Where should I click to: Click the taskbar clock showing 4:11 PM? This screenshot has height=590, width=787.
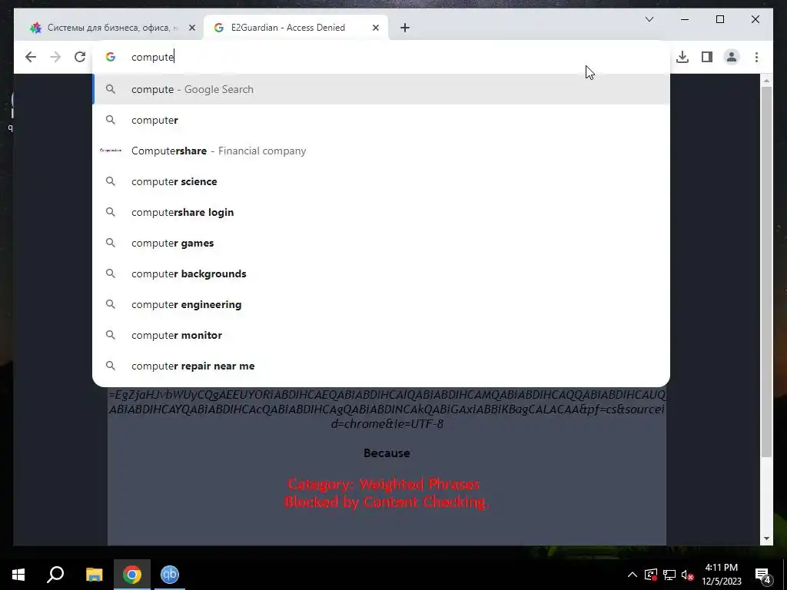pos(721,575)
